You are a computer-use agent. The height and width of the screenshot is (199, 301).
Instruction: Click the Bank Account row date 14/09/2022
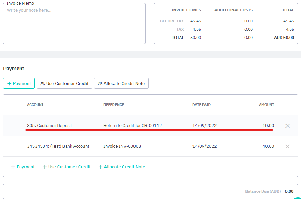pos(204,146)
